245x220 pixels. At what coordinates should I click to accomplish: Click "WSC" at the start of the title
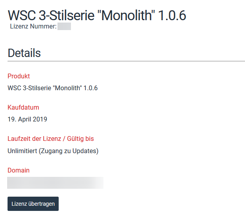pyautogui.click(x=21, y=15)
